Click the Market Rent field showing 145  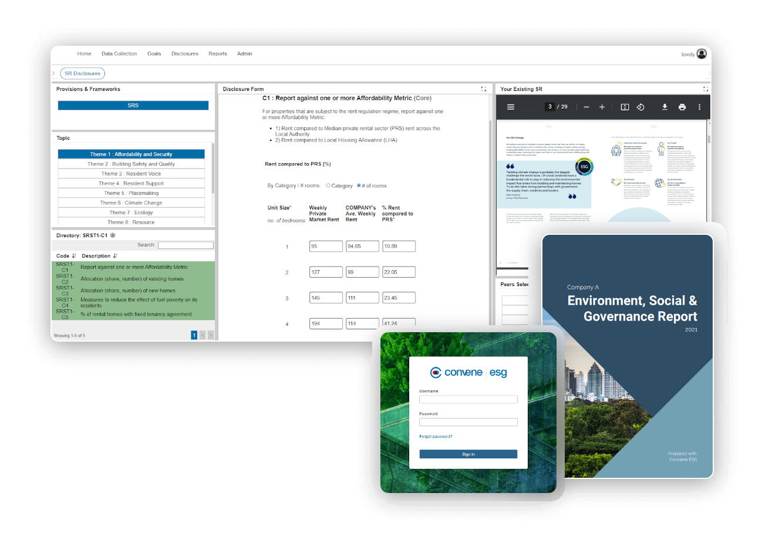326,298
